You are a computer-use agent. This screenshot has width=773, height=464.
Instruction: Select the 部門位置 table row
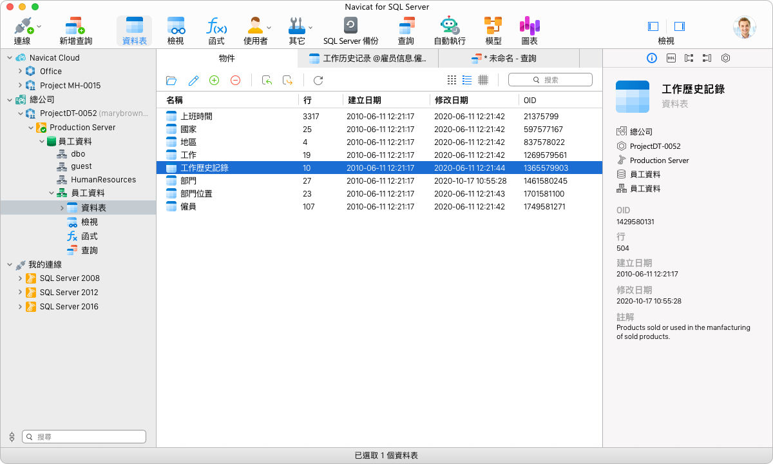379,194
